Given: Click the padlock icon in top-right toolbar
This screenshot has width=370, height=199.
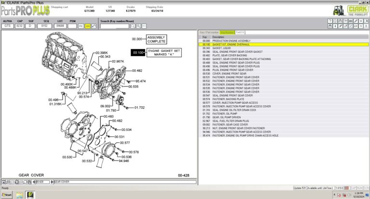Looking at the screenshot, I should coord(366,21).
